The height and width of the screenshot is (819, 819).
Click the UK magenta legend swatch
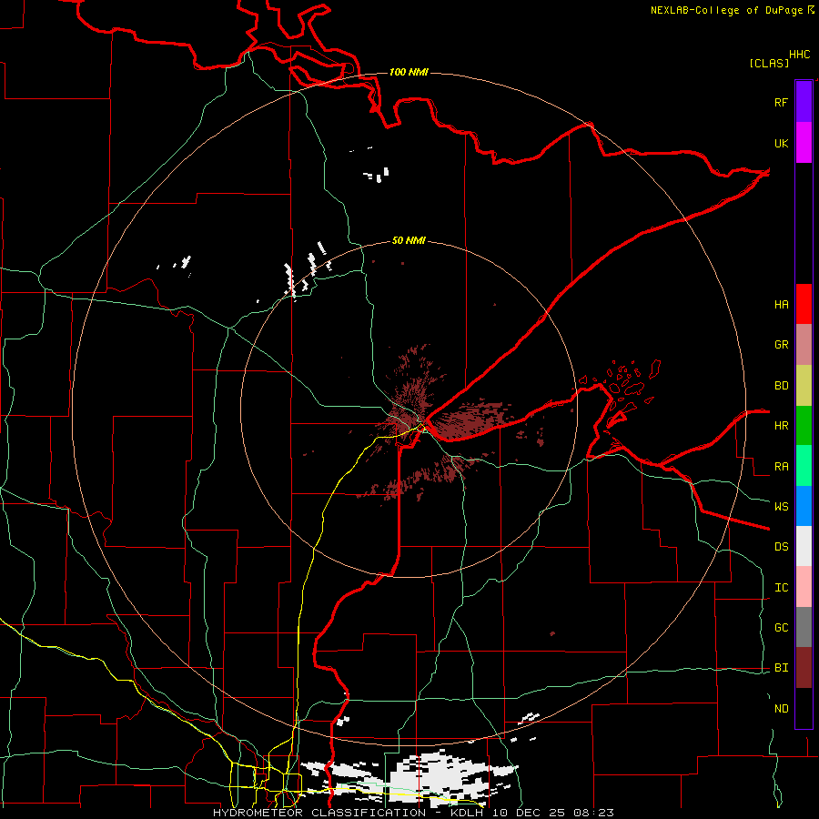pos(804,143)
